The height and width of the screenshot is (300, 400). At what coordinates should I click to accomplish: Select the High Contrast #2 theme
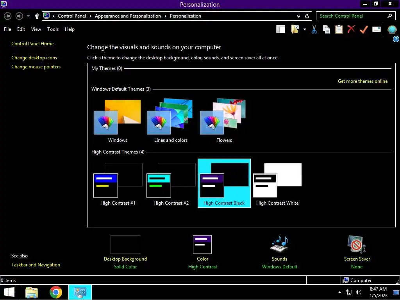tap(171, 184)
